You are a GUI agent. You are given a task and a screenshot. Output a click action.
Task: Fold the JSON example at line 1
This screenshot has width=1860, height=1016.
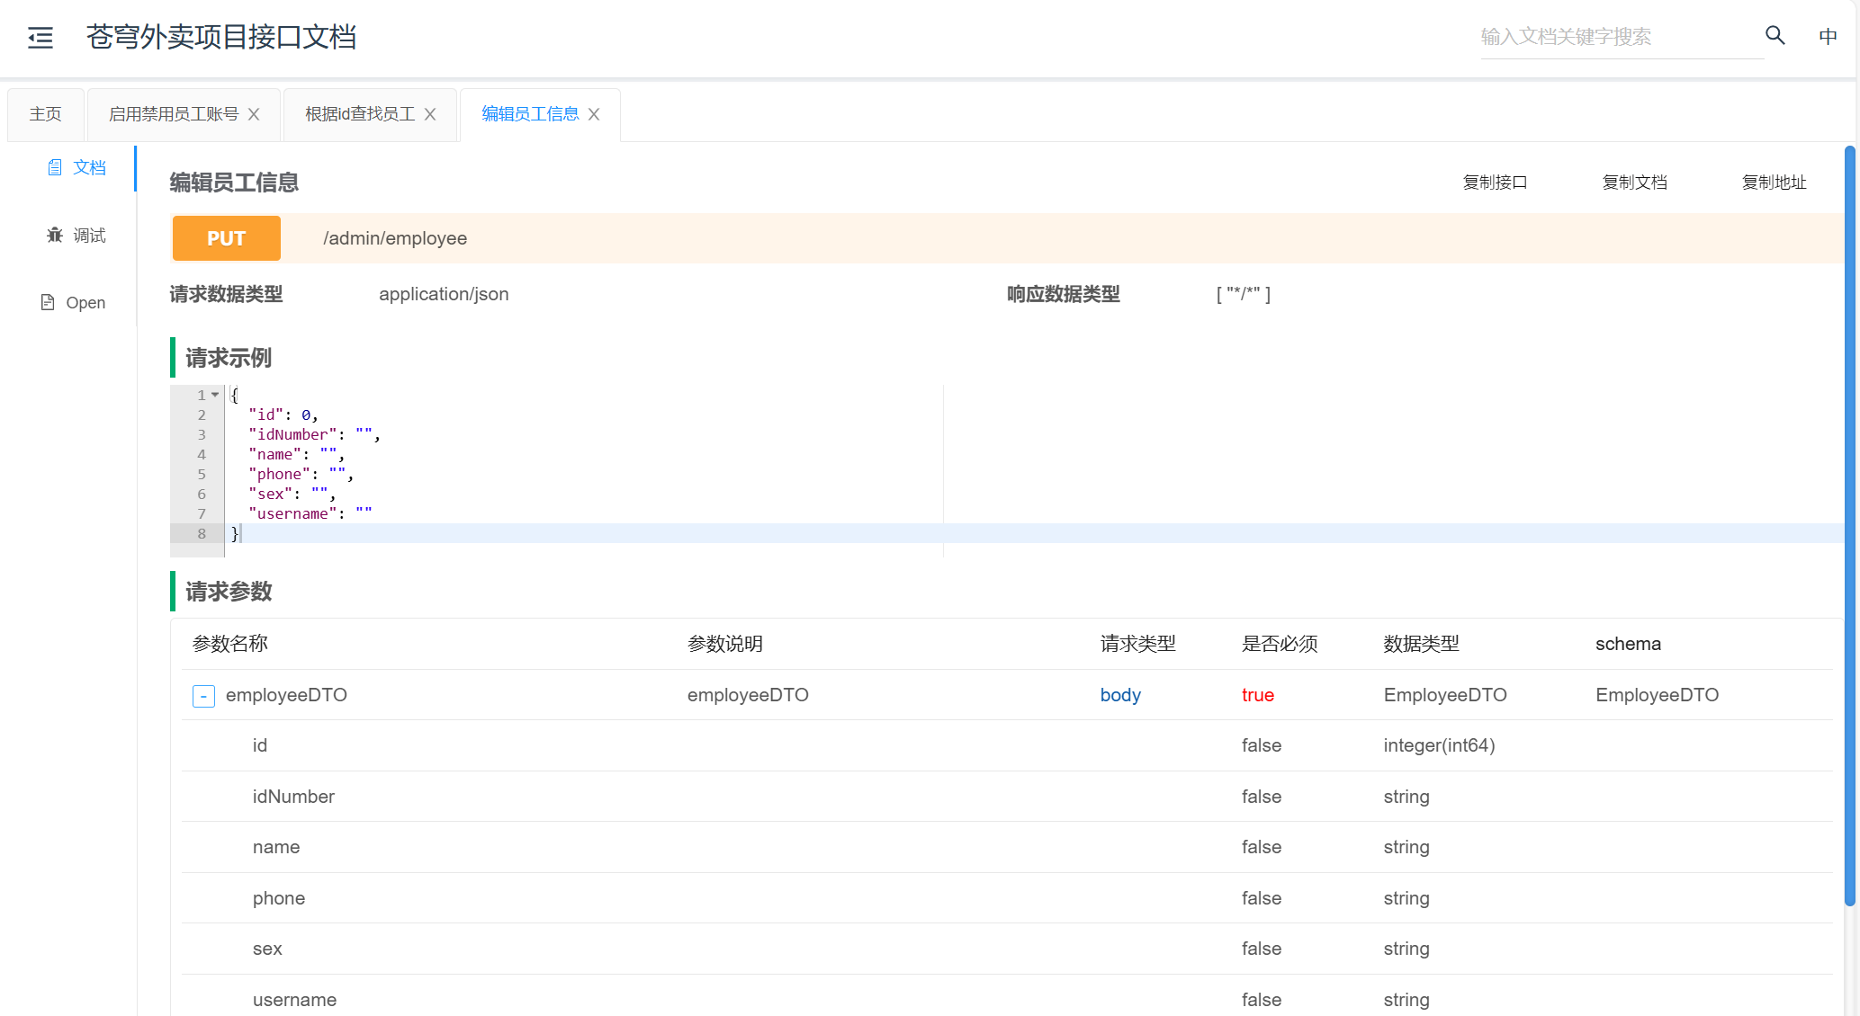pyautogui.click(x=215, y=395)
